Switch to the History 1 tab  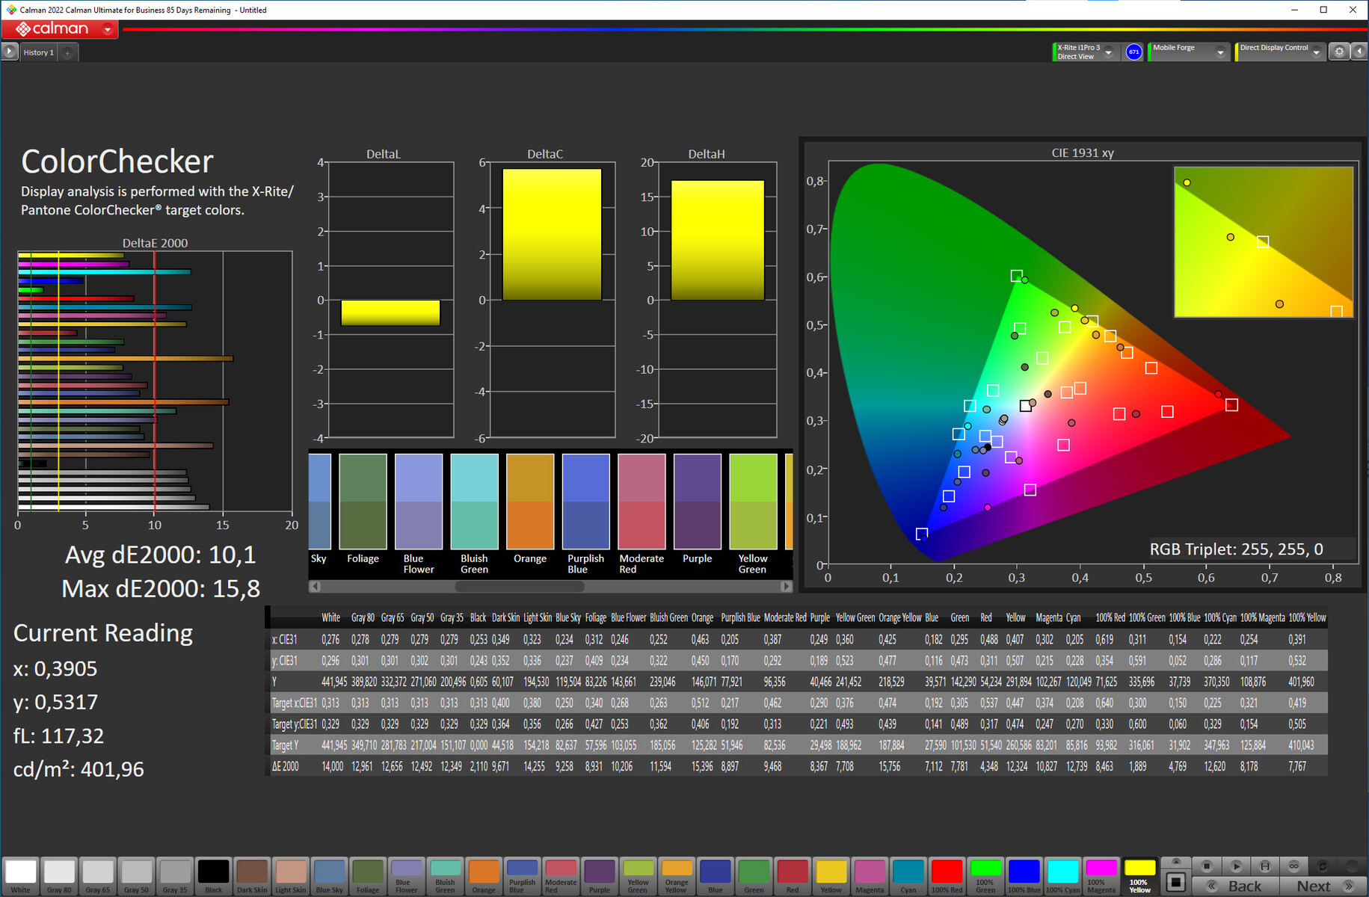[x=39, y=52]
